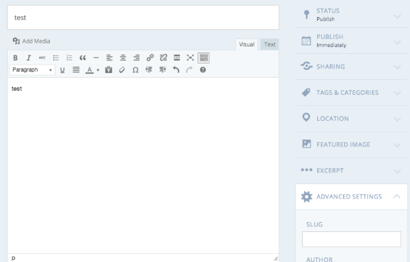The height and width of the screenshot is (262, 410).
Task: Click the Slug input field
Action: [351, 239]
